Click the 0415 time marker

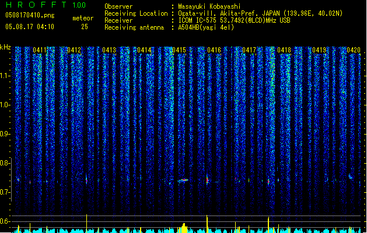tap(179, 50)
